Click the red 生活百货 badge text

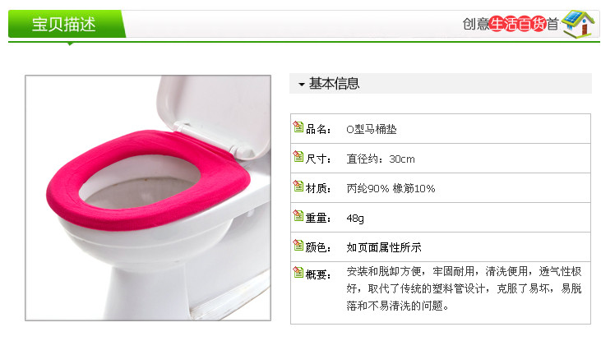[517, 24]
